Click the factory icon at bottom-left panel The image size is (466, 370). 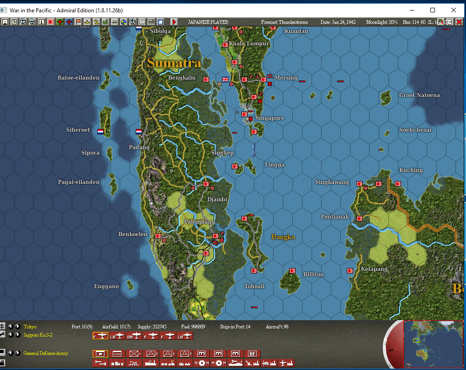[2, 362]
